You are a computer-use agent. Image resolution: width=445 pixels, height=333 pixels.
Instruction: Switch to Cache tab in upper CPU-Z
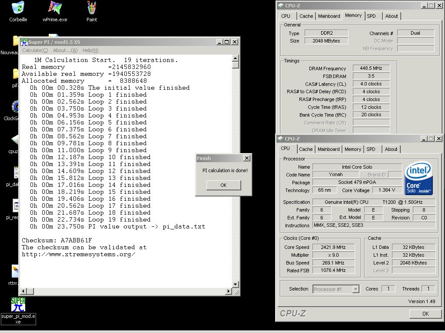(x=306, y=16)
